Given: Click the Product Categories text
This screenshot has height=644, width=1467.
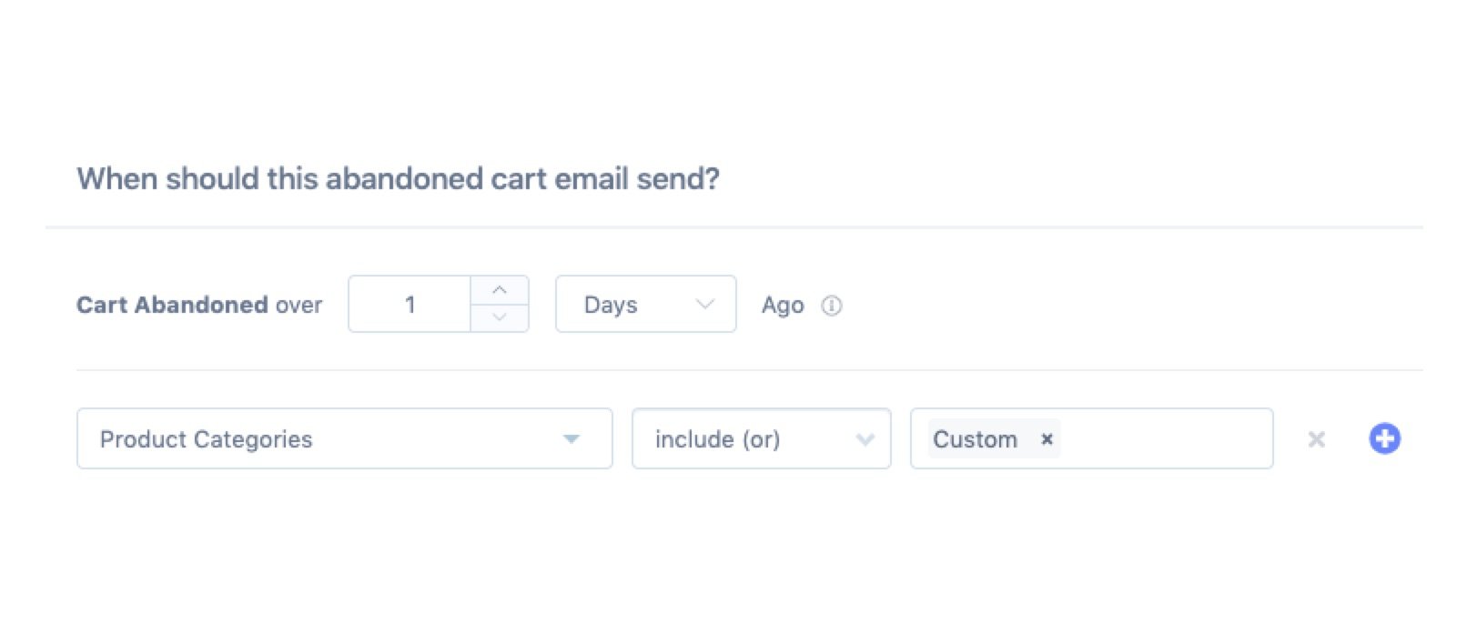Looking at the screenshot, I should click(x=207, y=439).
